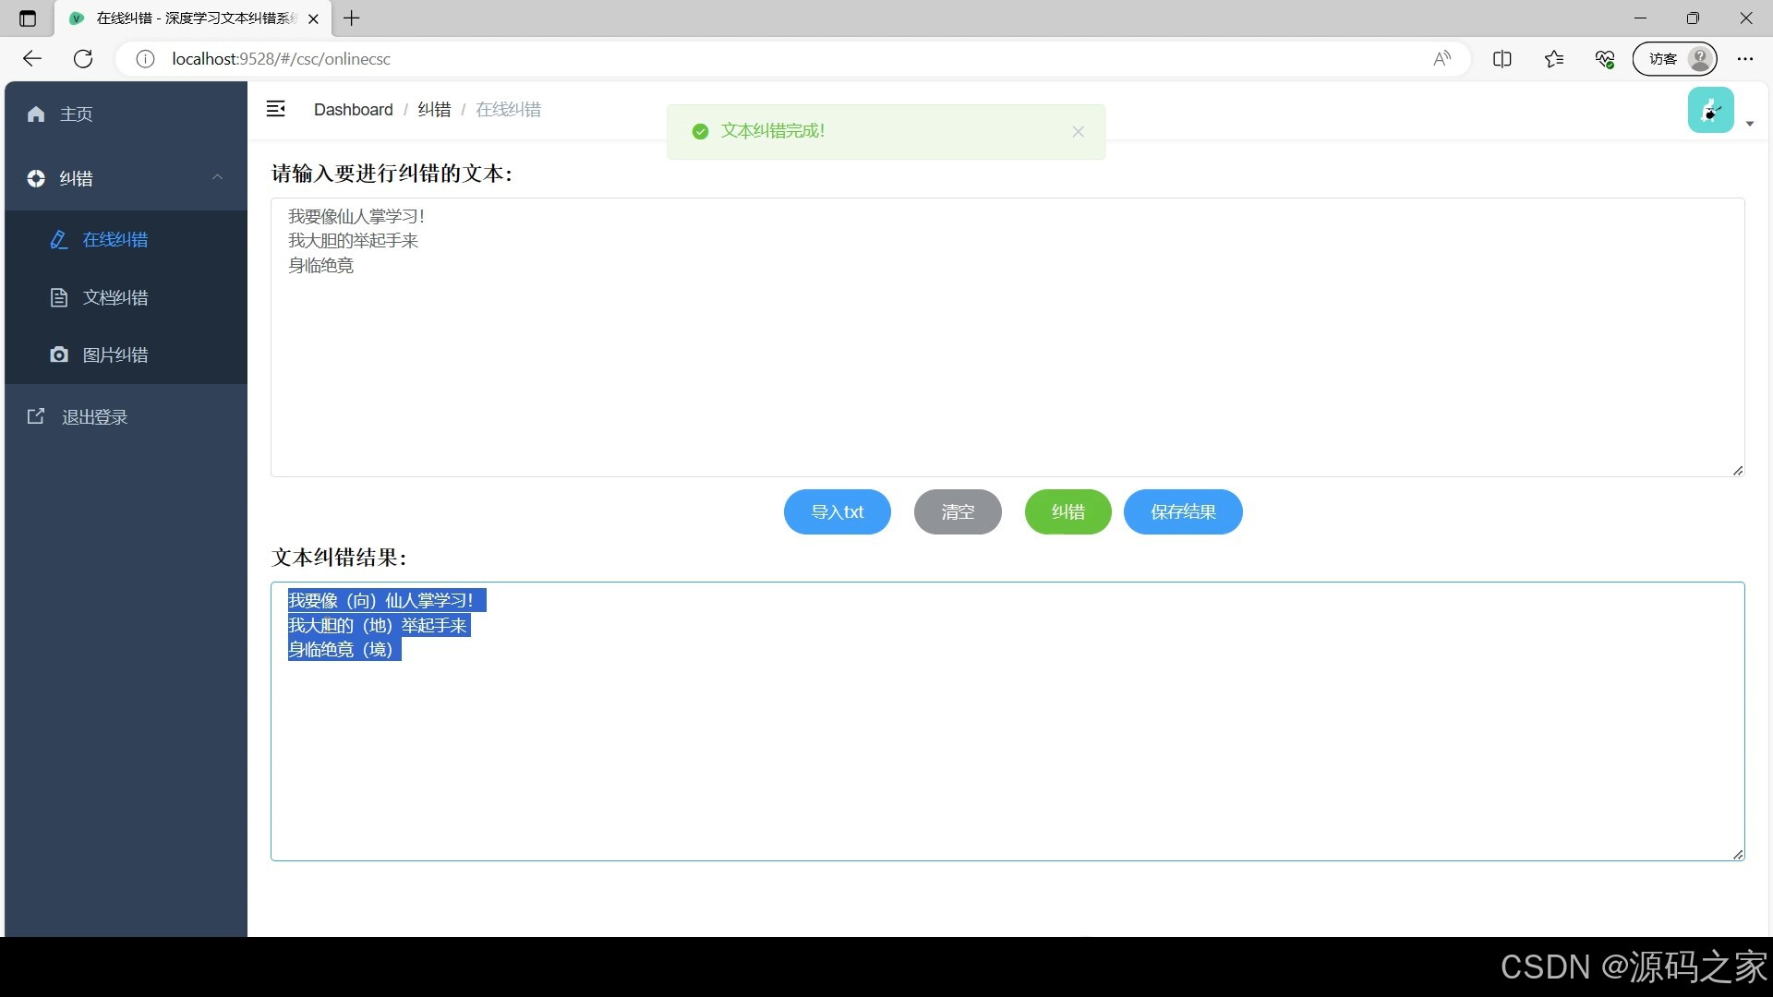Viewport: 1773px width, 997px height.
Task: Click the camera icon next to 图片纠错
Action: [58, 354]
